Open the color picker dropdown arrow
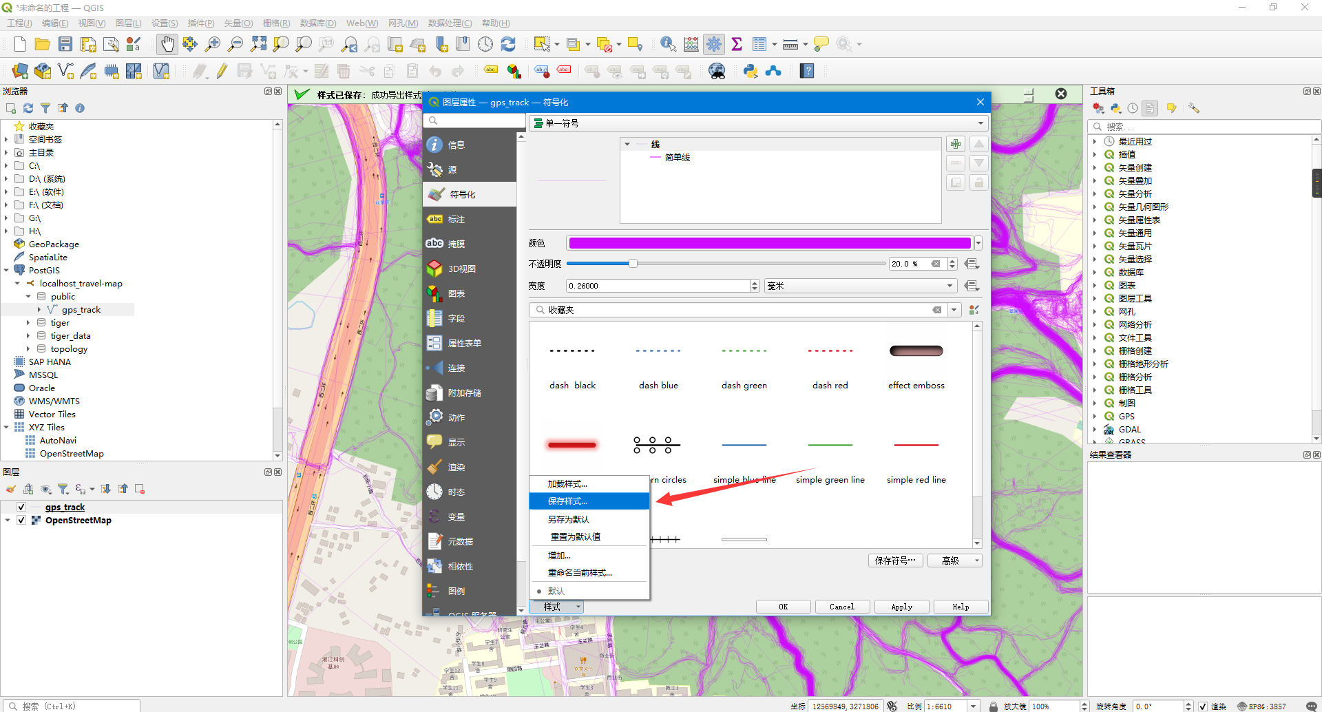This screenshot has height=712, width=1322. (x=978, y=243)
